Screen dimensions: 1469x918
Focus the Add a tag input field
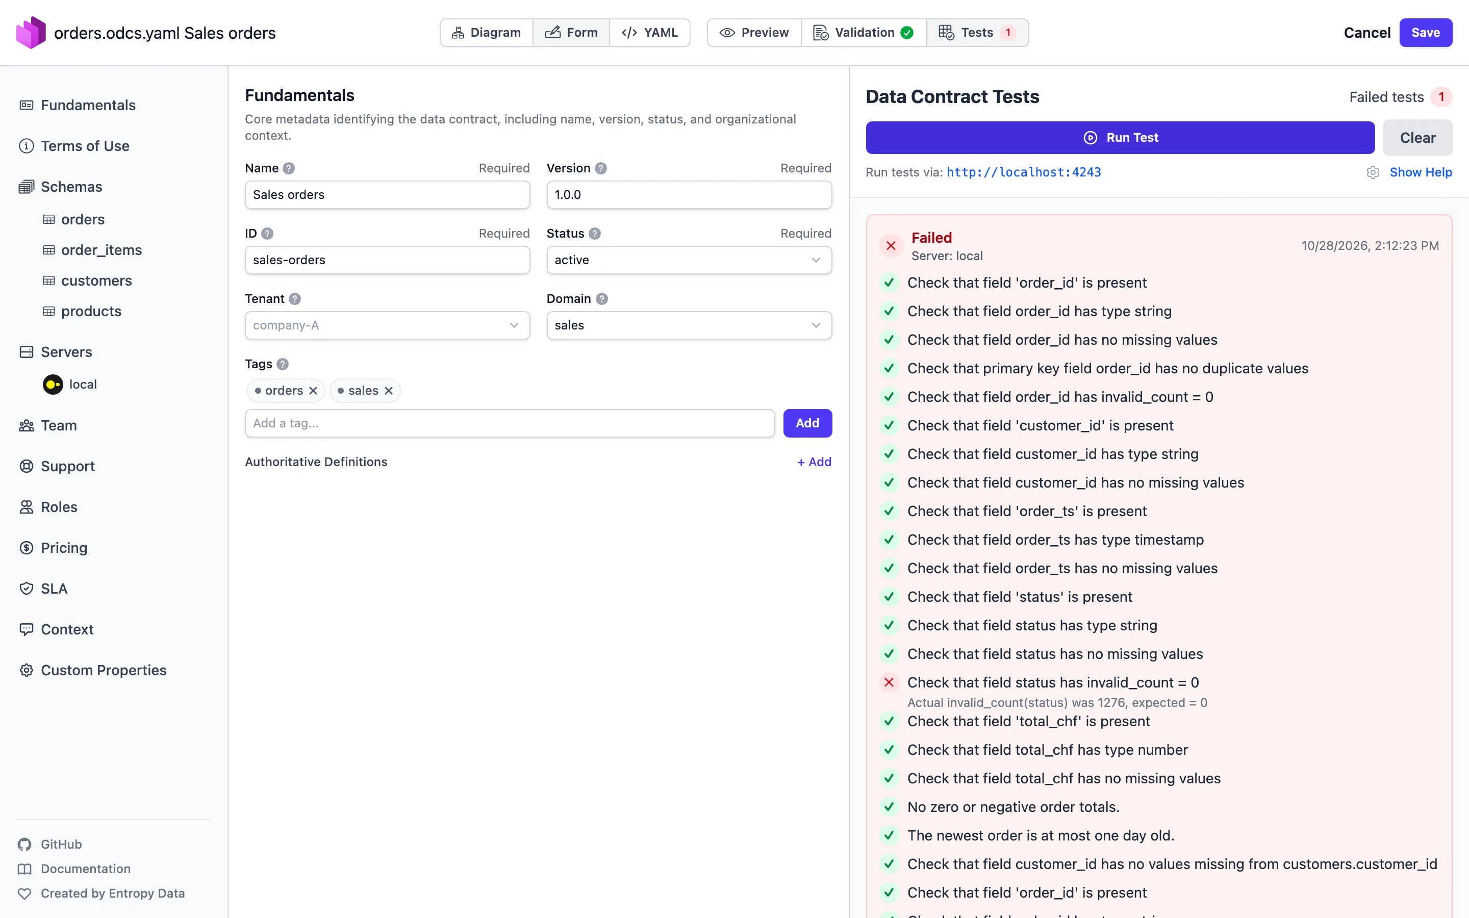point(510,423)
